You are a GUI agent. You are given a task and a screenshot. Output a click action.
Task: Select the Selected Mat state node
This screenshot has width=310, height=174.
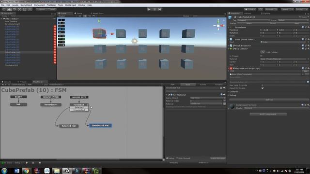(69, 126)
